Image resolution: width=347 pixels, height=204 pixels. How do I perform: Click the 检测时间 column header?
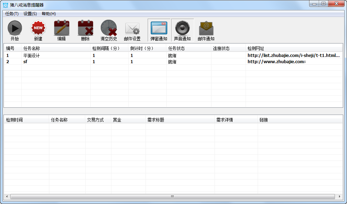(26, 120)
